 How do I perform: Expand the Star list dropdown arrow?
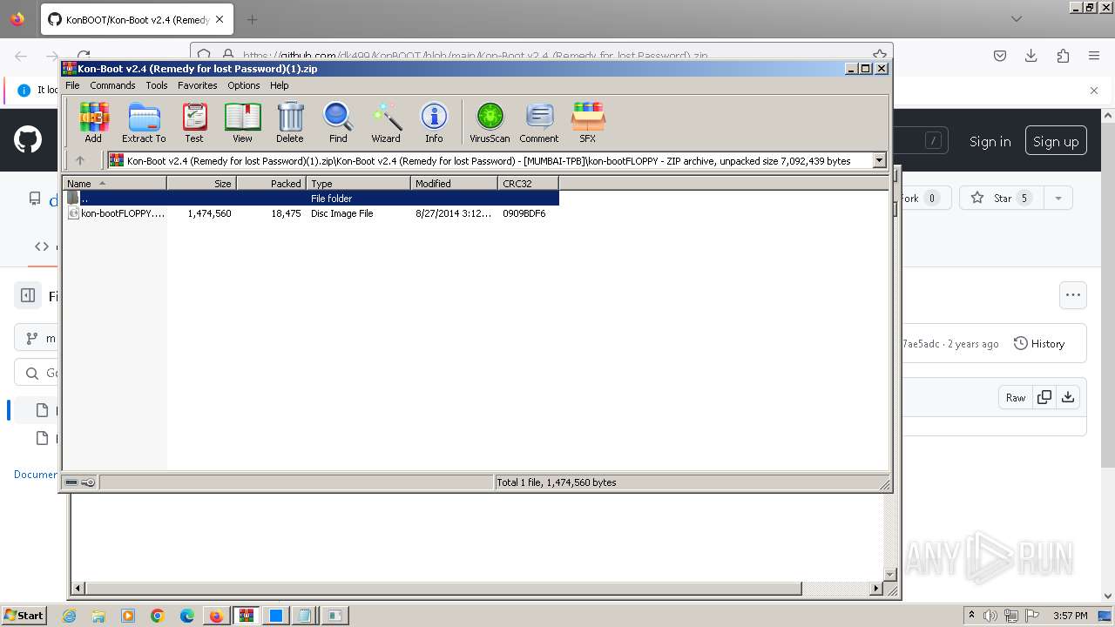point(1058,198)
